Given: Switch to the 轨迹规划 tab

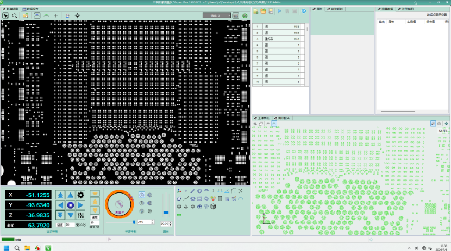Looking at the screenshot, I should tap(335, 9).
